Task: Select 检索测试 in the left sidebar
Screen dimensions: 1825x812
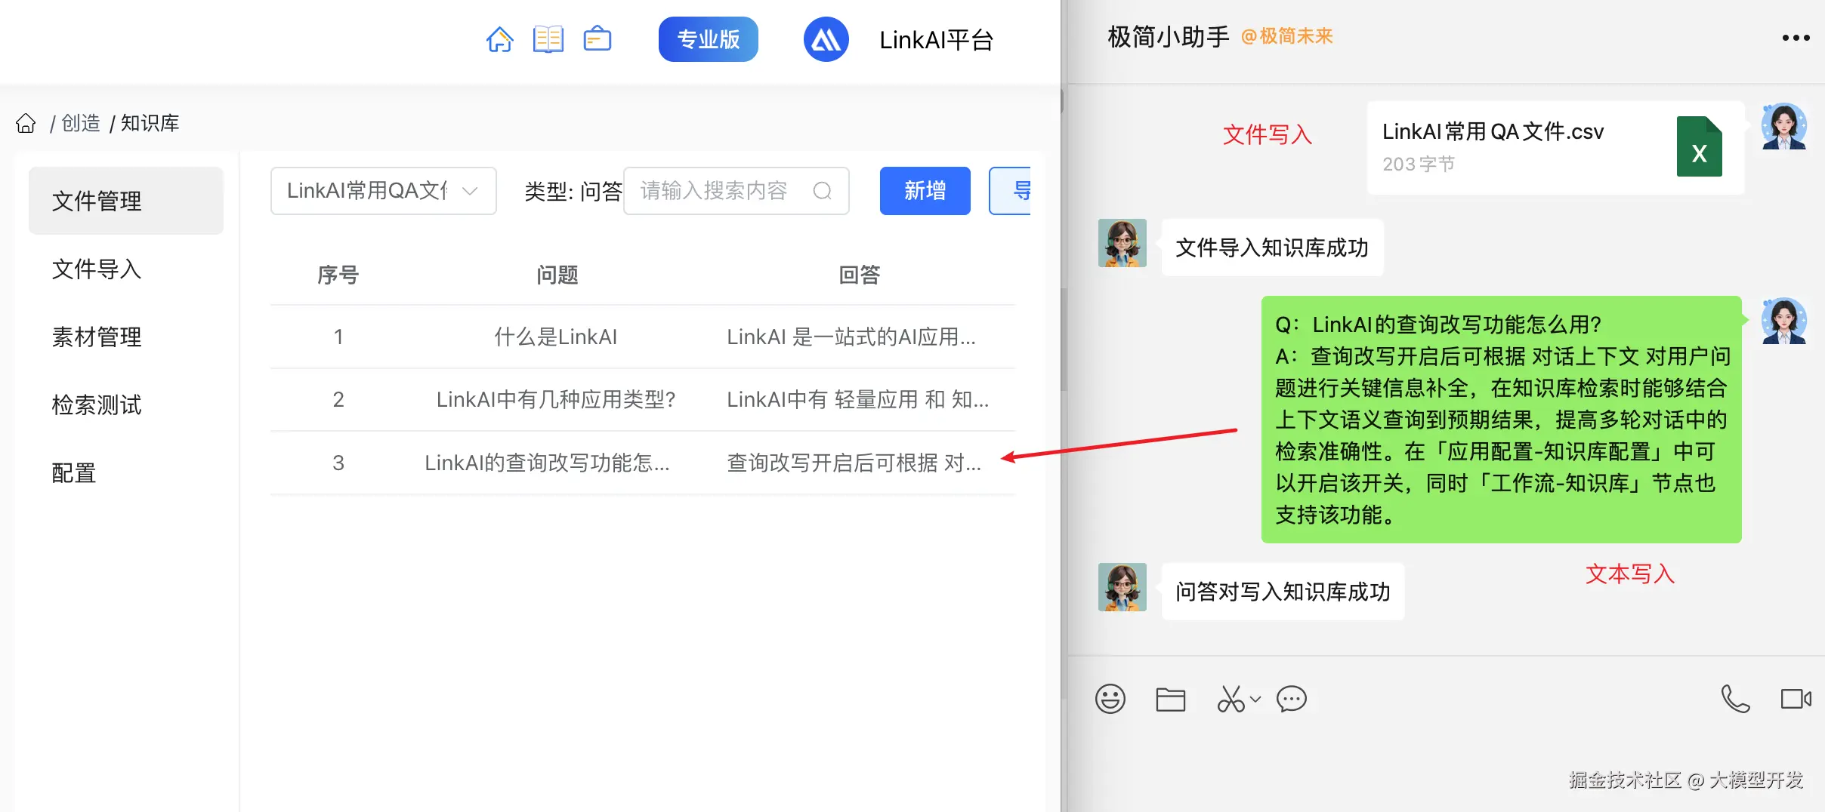Action: click(97, 405)
